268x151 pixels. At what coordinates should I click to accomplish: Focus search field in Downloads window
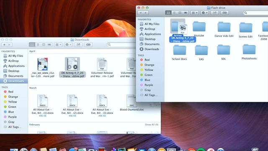tap(122, 45)
